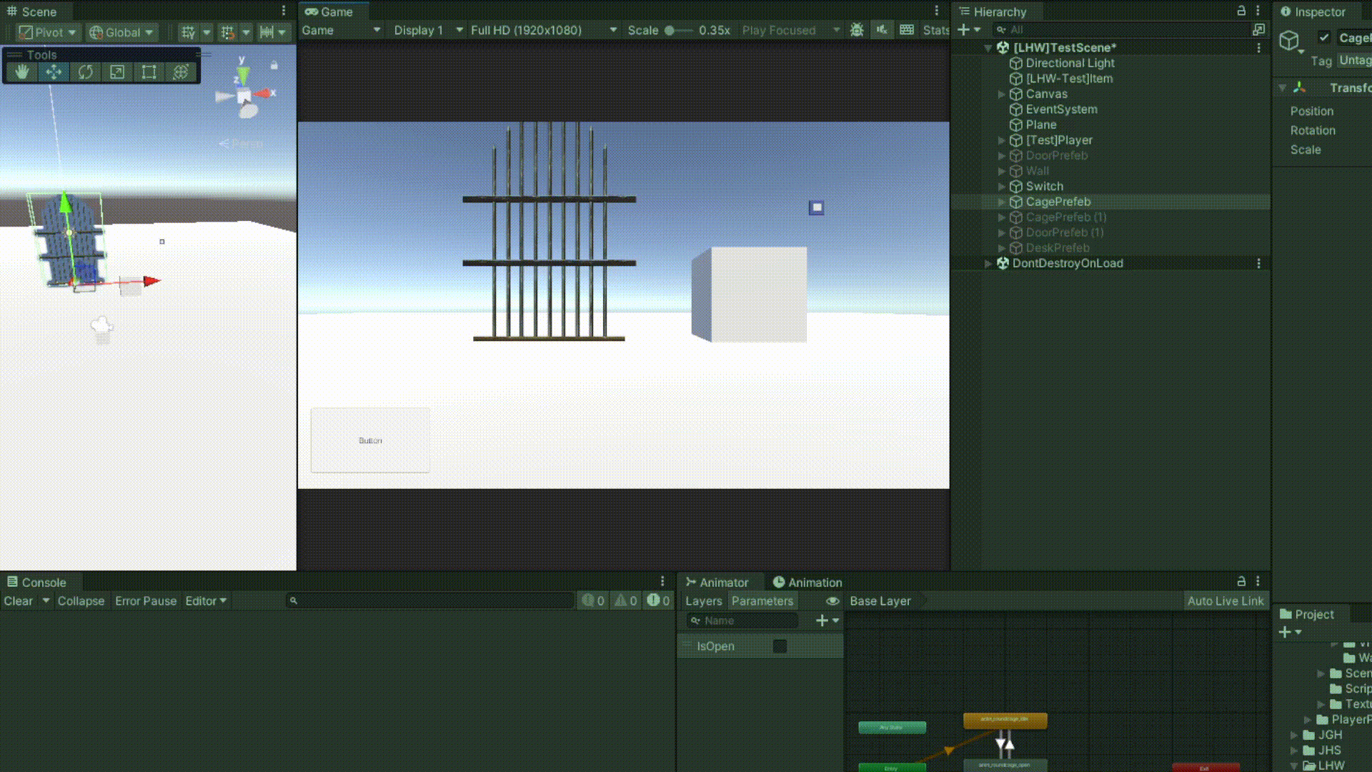Open the Layers tab in Animator
This screenshot has height=772, width=1372.
[703, 601]
